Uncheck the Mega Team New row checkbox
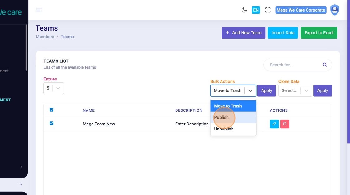350x195 pixels. [52, 123]
